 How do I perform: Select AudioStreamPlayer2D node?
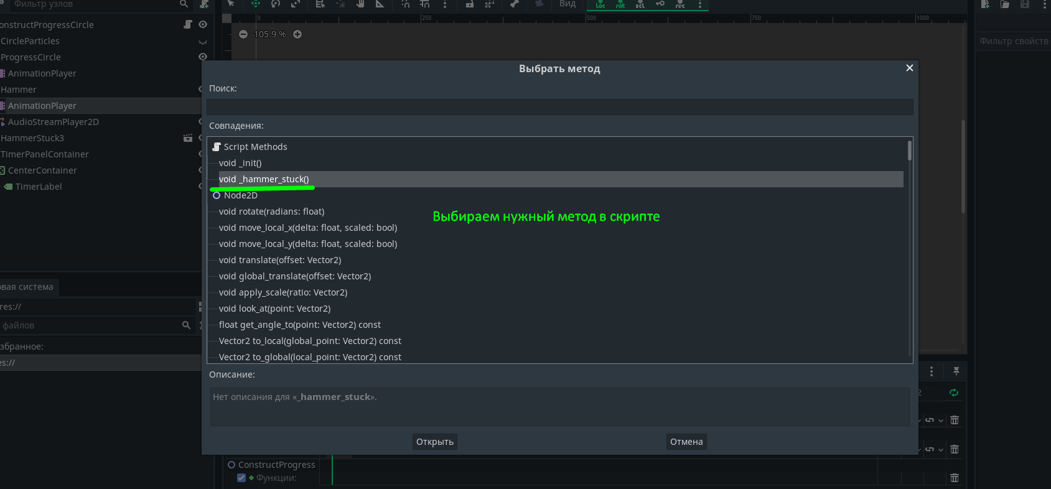(53, 122)
